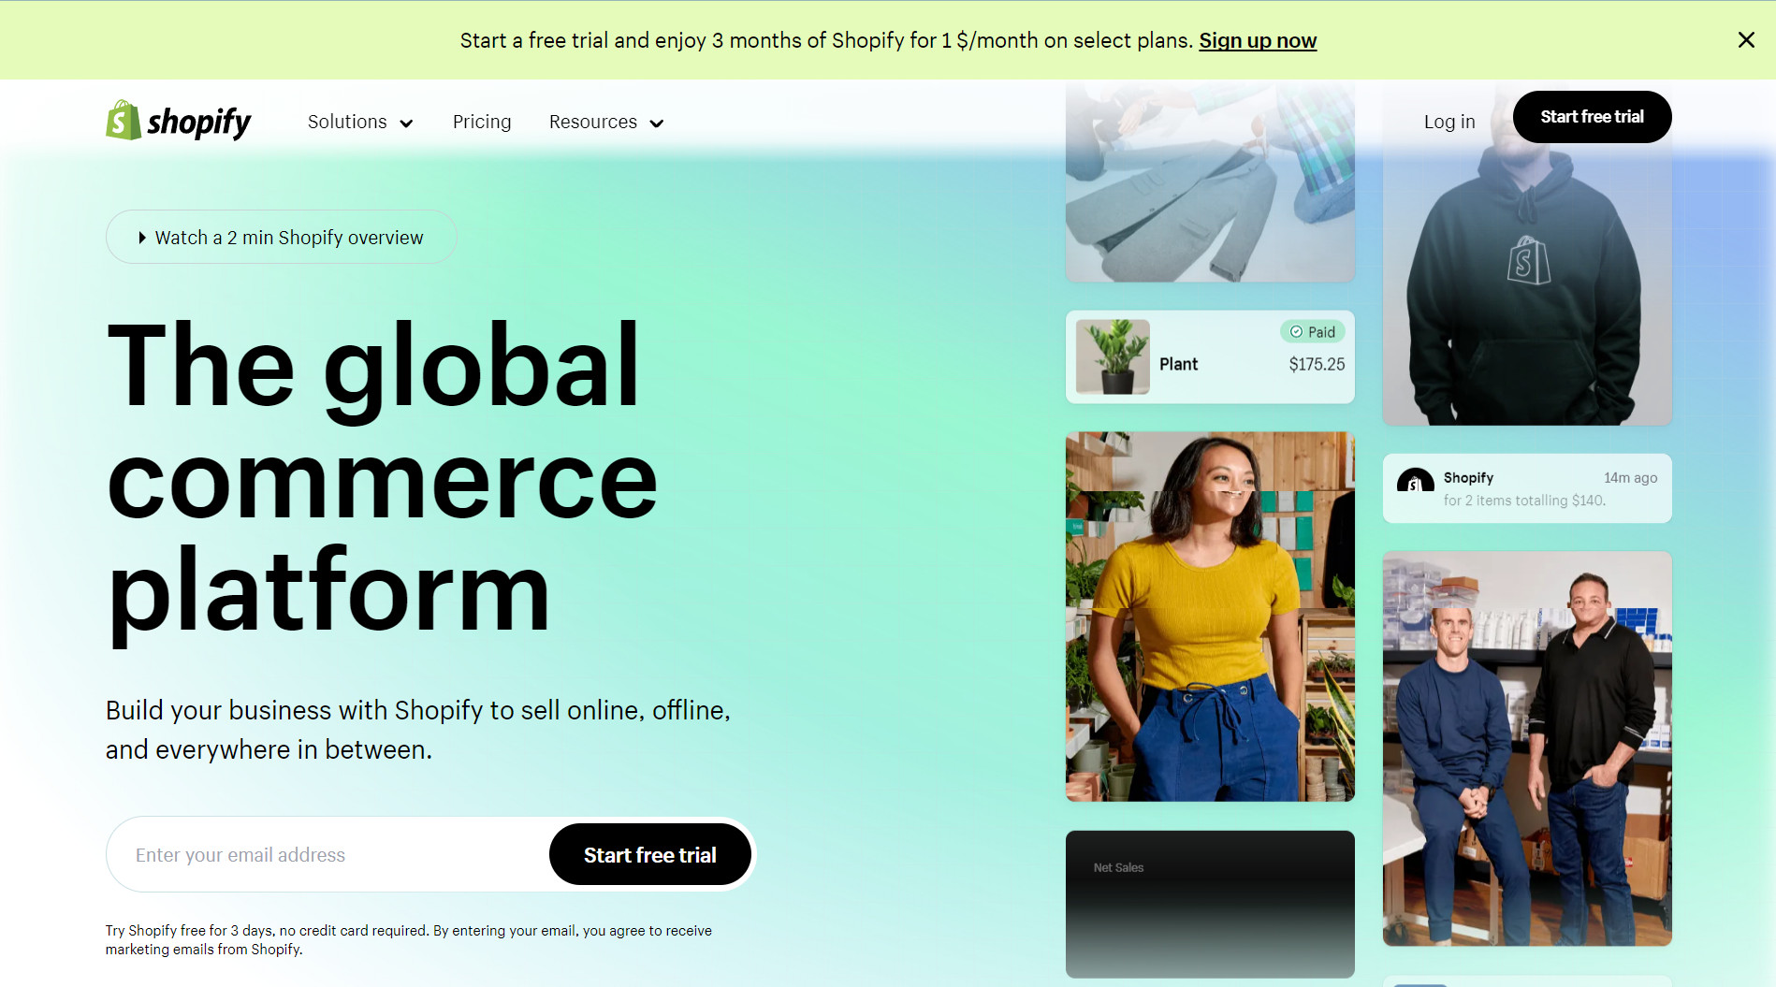The image size is (1776, 987).
Task: Click the Shopify notification avatar icon
Action: pyautogui.click(x=1415, y=482)
